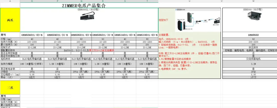Select row label '电机种类'

pos(10,59)
